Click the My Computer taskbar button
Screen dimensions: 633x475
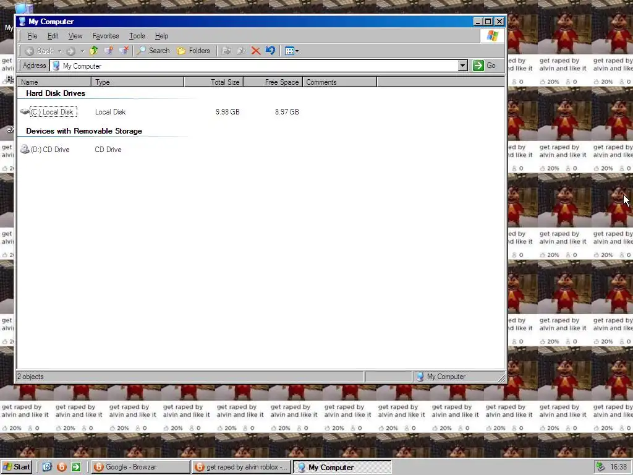pyautogui.click(x=342, y=467)
